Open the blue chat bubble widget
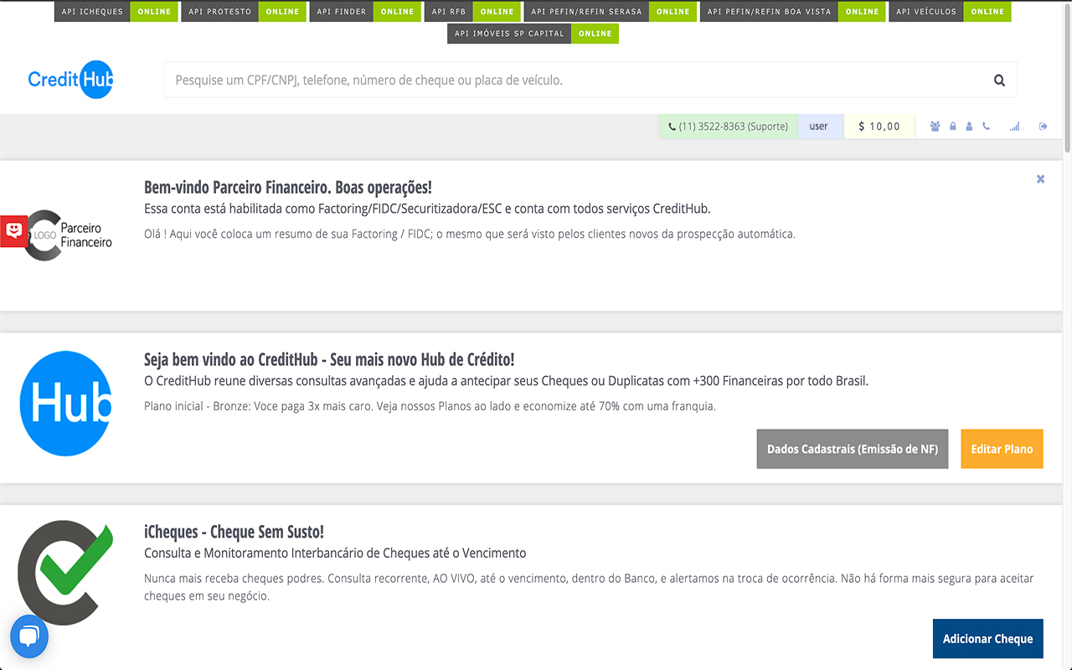 point(29,636)
